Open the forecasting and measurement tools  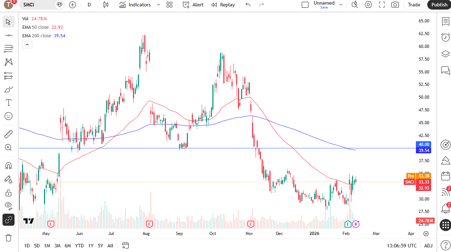tap(9, 76)
